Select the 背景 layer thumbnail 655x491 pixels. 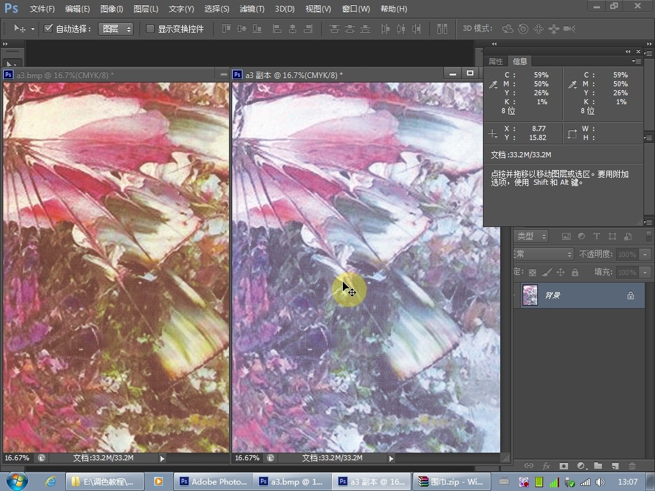pyautogui.click(x=530, y=295)
